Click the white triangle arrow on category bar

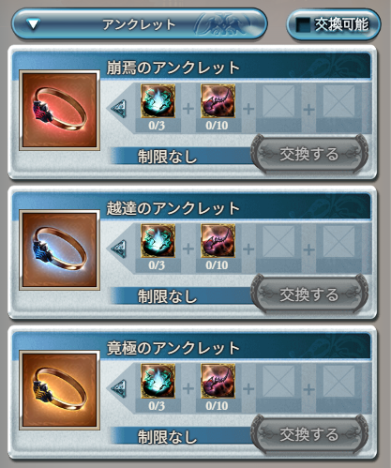pos(33,24)
